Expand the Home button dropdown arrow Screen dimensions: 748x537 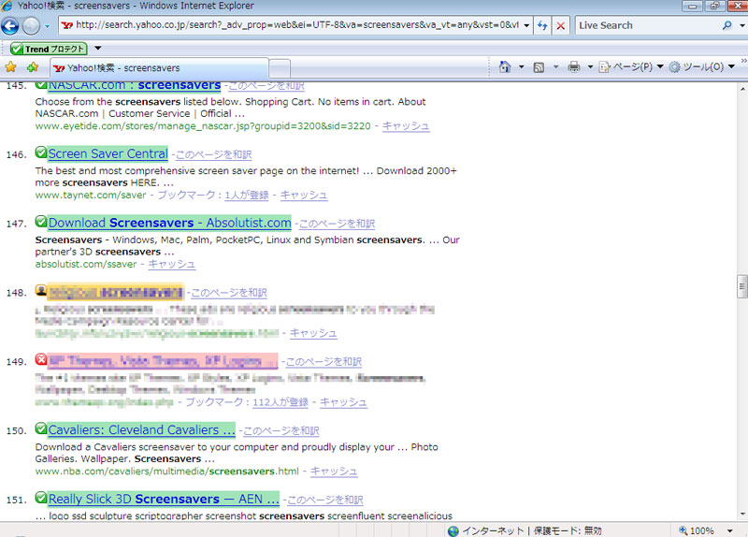pos(522,66)
